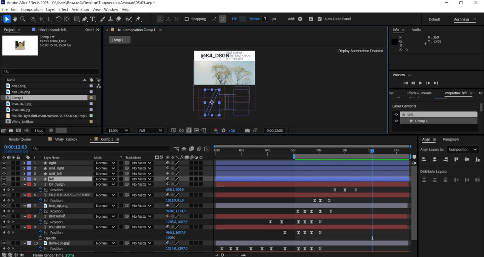Select the Selection (arrow) tool

[x=7, y=19]
